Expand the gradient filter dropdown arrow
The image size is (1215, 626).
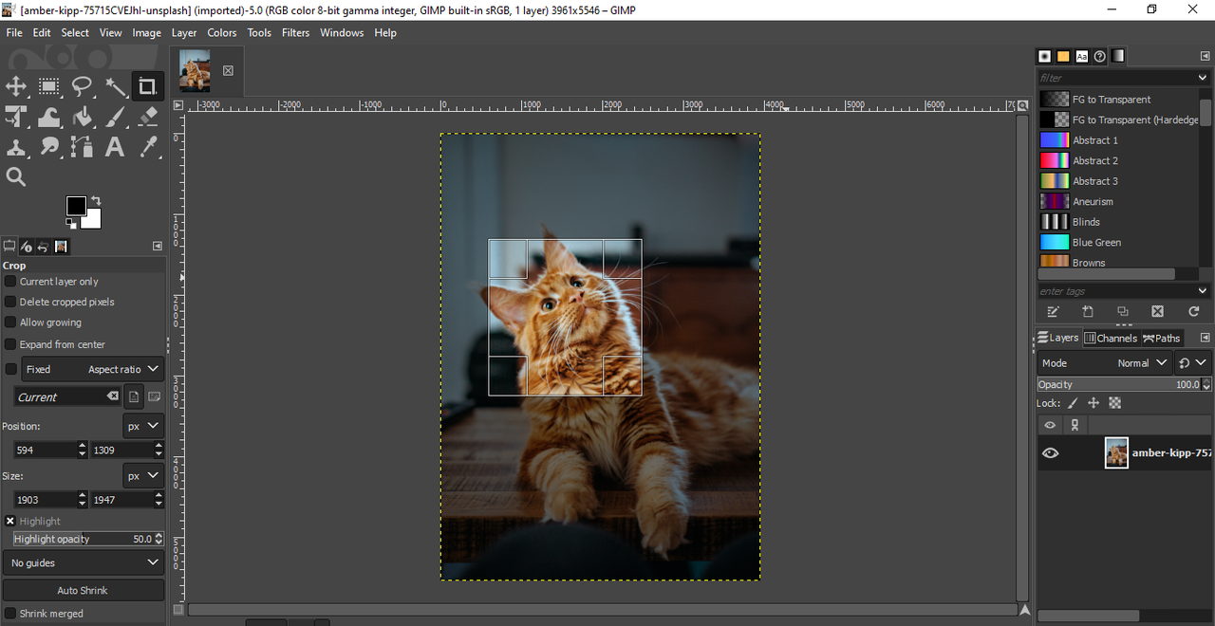1203,78
